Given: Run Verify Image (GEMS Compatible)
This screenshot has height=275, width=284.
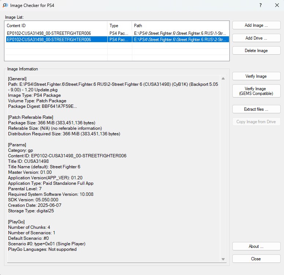Looking at the screenshot, I should coord(256,91).
